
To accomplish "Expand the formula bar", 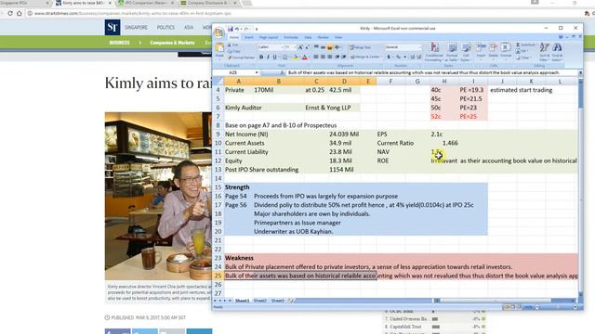I will point(580,72).
